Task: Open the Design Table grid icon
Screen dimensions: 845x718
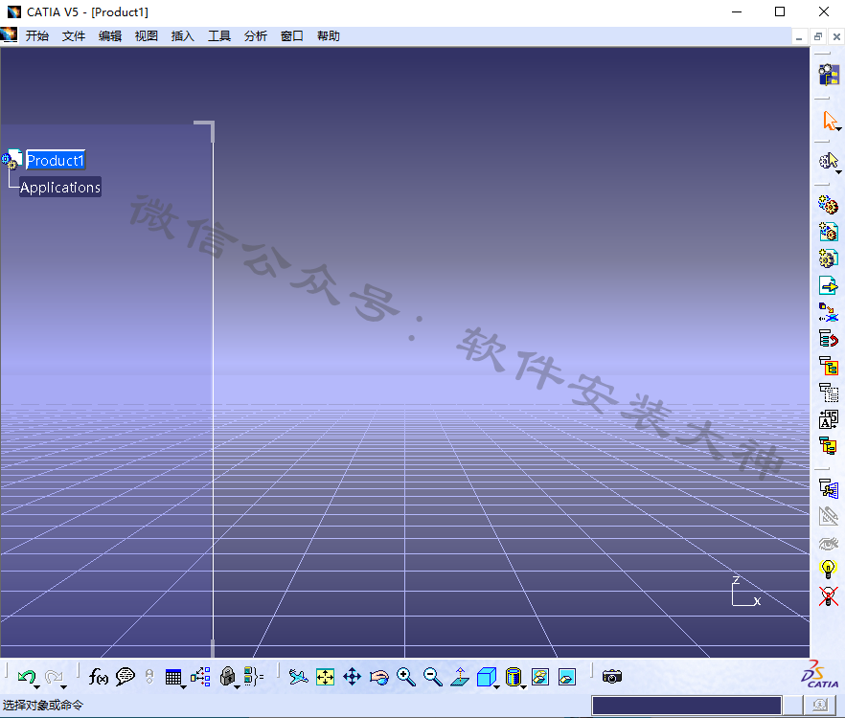Action: point(173,677)
